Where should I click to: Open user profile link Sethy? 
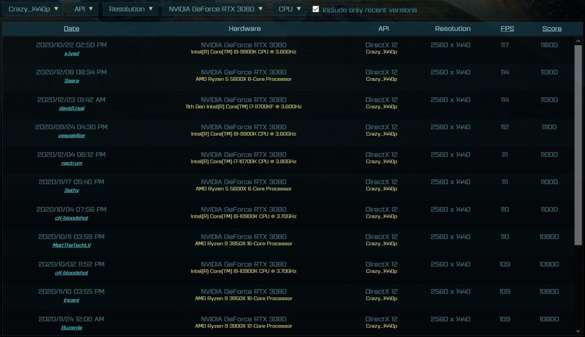(71, 190)
